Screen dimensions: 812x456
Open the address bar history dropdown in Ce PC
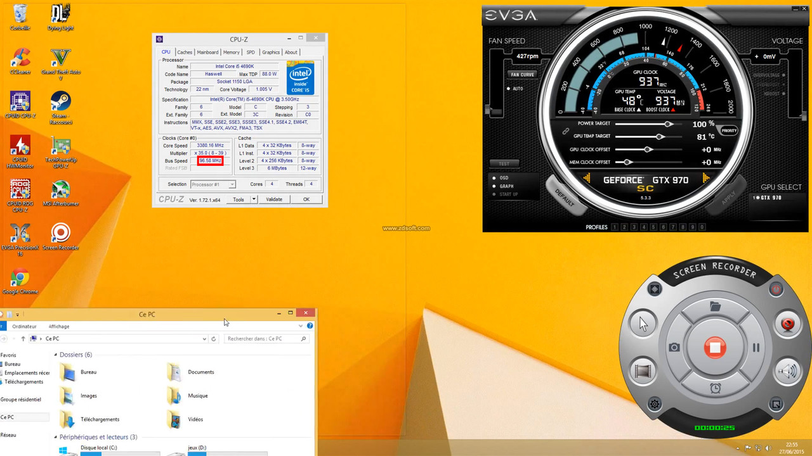point(204,339)
